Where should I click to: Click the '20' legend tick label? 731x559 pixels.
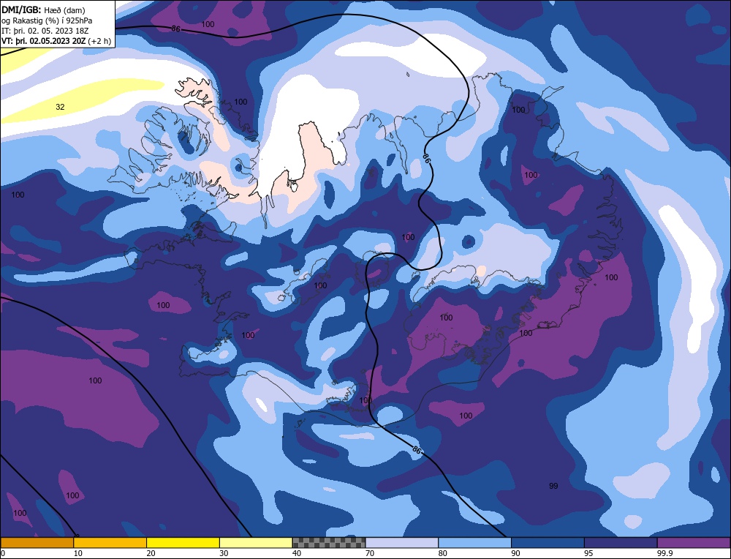tap(151, 553)
